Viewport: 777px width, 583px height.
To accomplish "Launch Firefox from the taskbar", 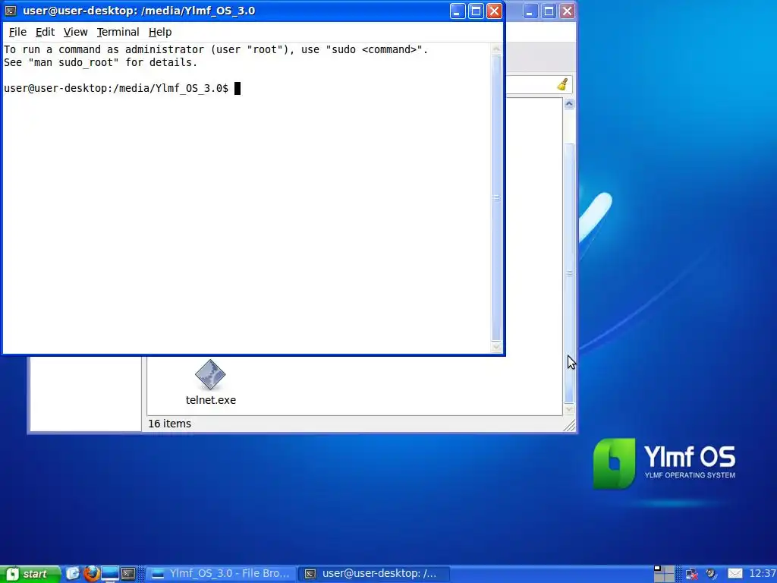I will (x=91, y=574).
